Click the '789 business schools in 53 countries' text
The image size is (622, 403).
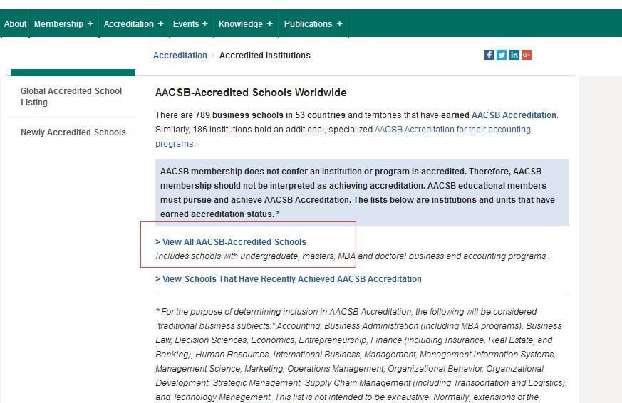tap(270, 115)
